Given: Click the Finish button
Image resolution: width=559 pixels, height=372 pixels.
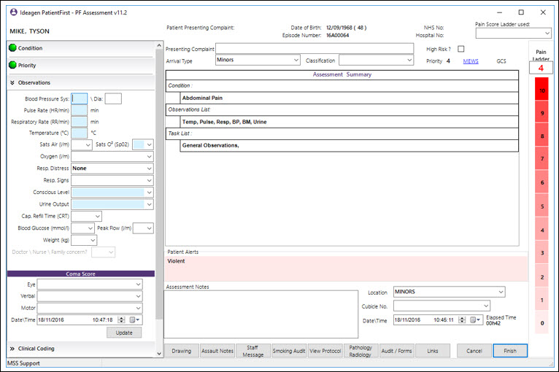Looking at the screenshot, I should coord(510,351).
